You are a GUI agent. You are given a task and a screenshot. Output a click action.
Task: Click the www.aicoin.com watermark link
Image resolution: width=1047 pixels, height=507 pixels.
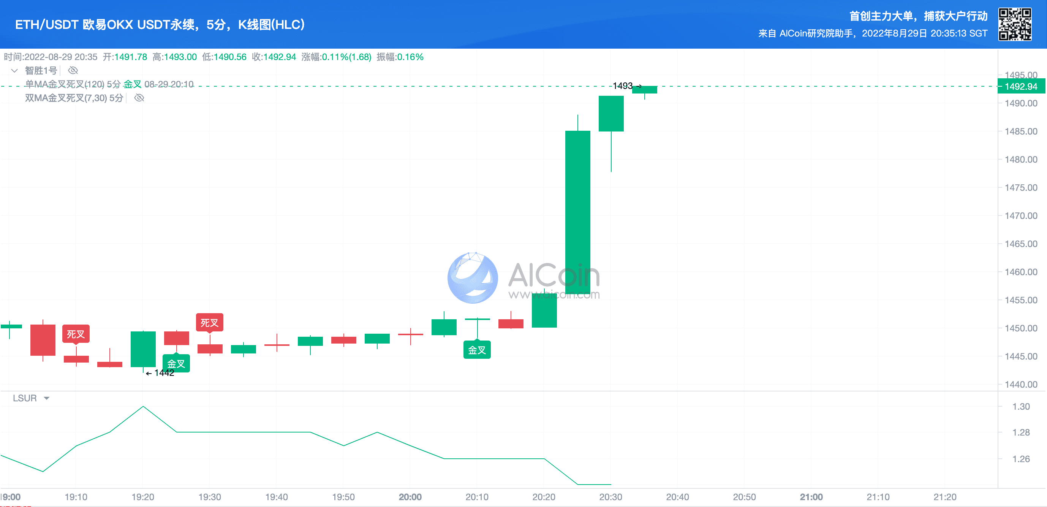554,295
